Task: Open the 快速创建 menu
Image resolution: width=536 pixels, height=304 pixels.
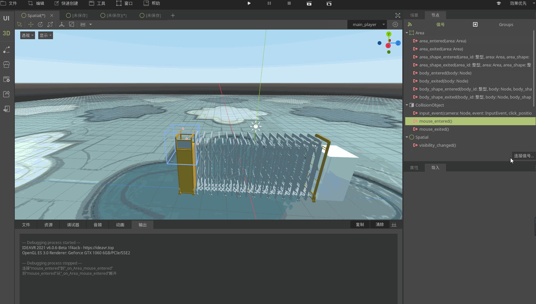Action: 66,3
